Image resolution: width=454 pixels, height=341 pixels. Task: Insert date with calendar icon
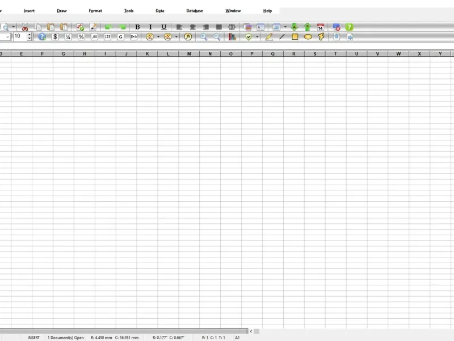click(x=320, y=27)
